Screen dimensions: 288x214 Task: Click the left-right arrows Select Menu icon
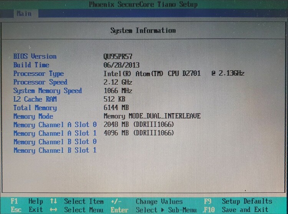(53, 210)
